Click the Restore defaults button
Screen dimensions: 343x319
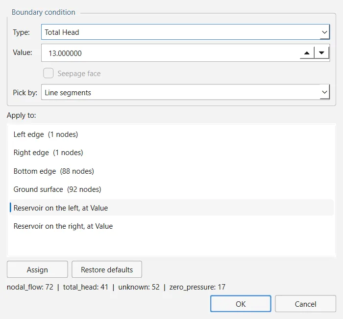point(107,269)
